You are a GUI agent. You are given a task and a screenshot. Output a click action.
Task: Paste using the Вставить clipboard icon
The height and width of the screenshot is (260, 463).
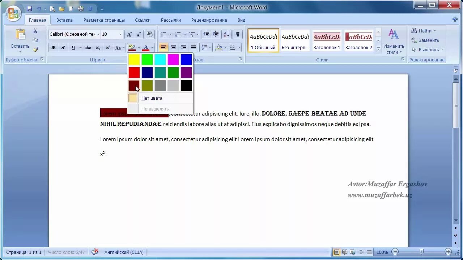(20, 34)
